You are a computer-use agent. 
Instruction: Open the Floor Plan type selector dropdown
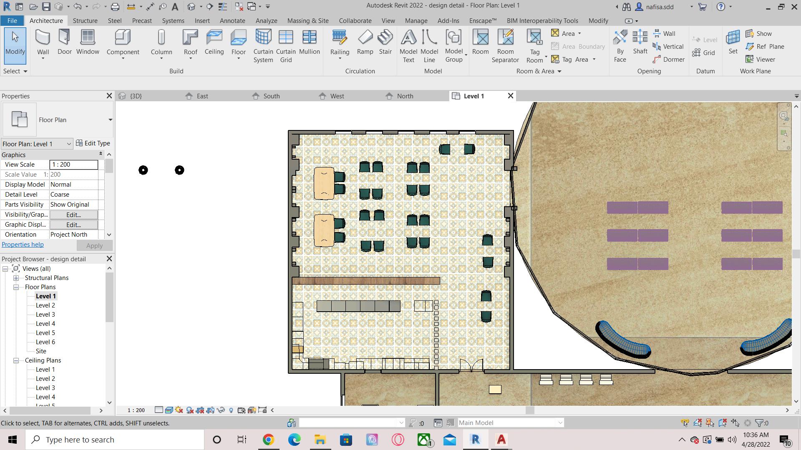[x=110, y=120]
